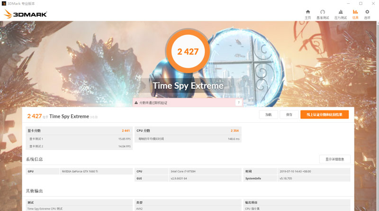Open the 选项 options gear icon
Viewport: 379px width, 211px height.
[367, 14]
